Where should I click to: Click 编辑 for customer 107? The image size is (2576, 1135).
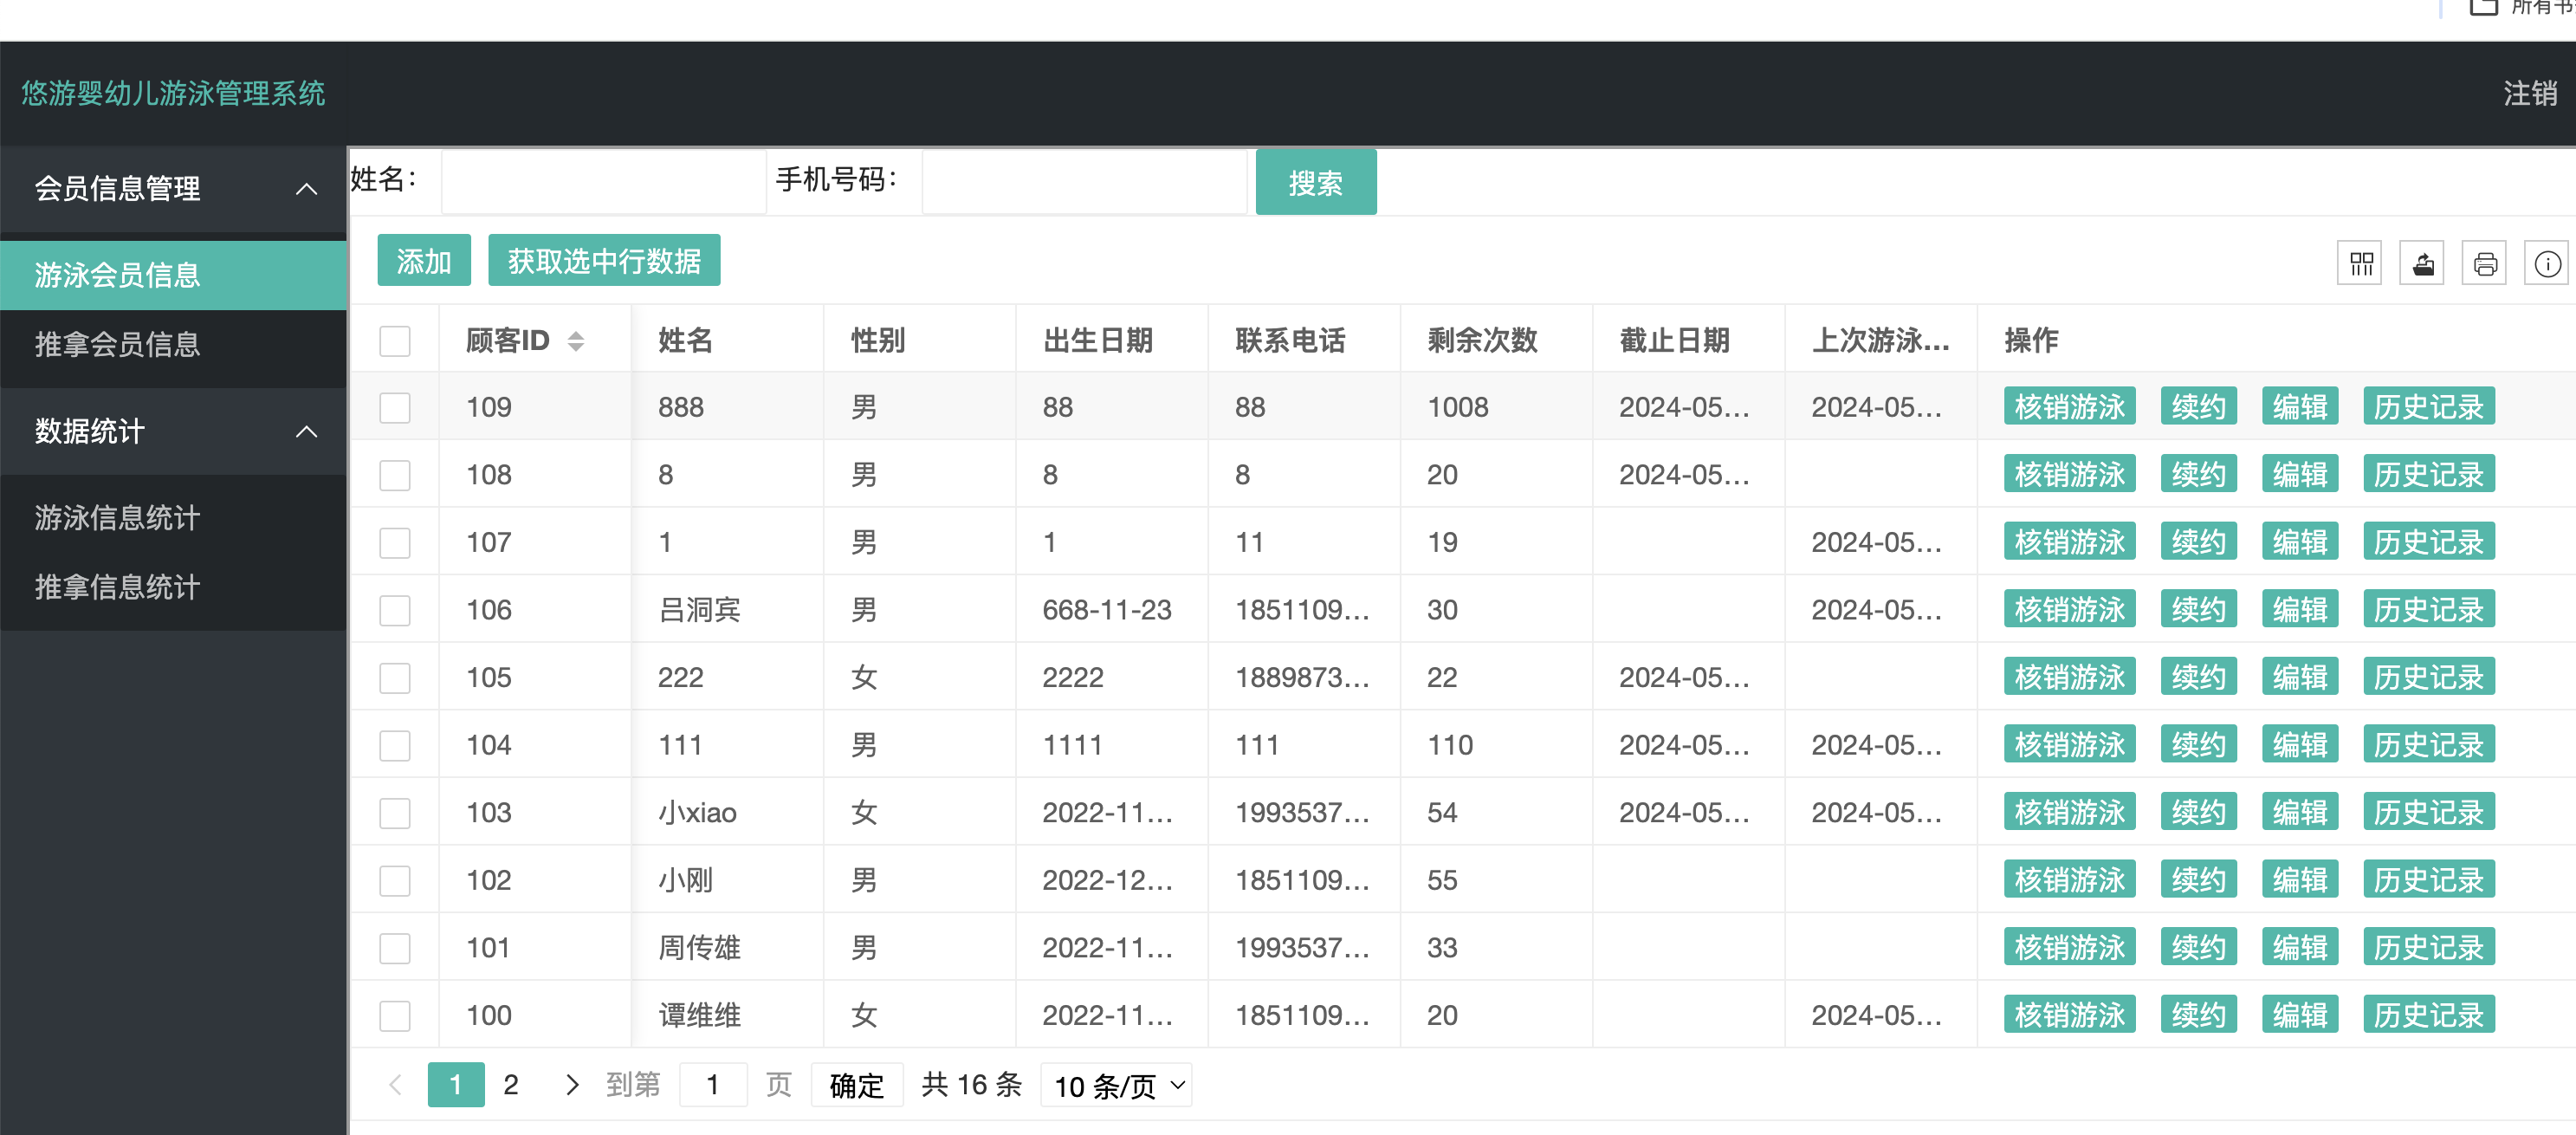coord(2300,542)
